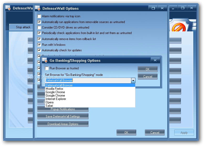Click main DefenseWall window title icon
The image size is (204, 146).
coord(8,8)
